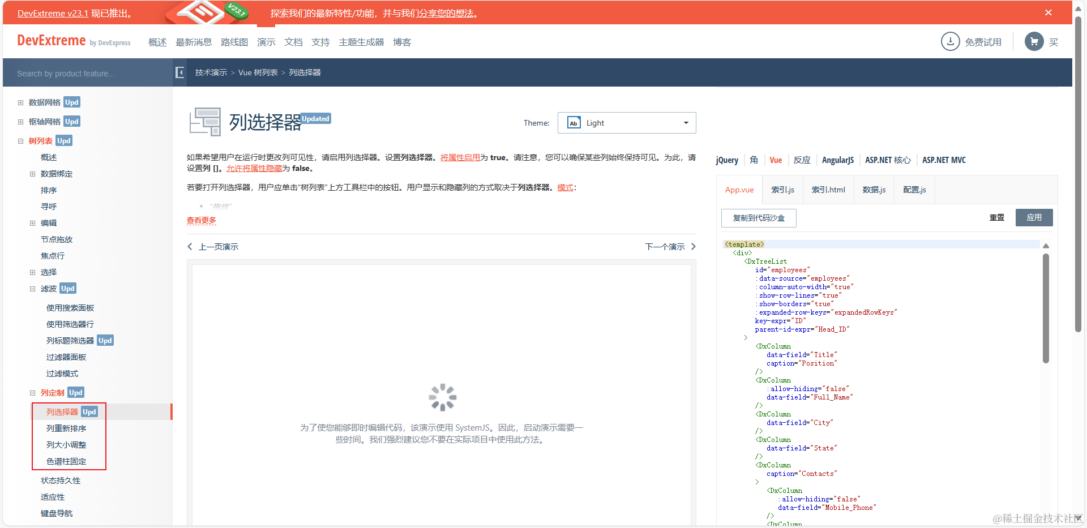Expand the 枢轴网格 tree node

point(20,122)
